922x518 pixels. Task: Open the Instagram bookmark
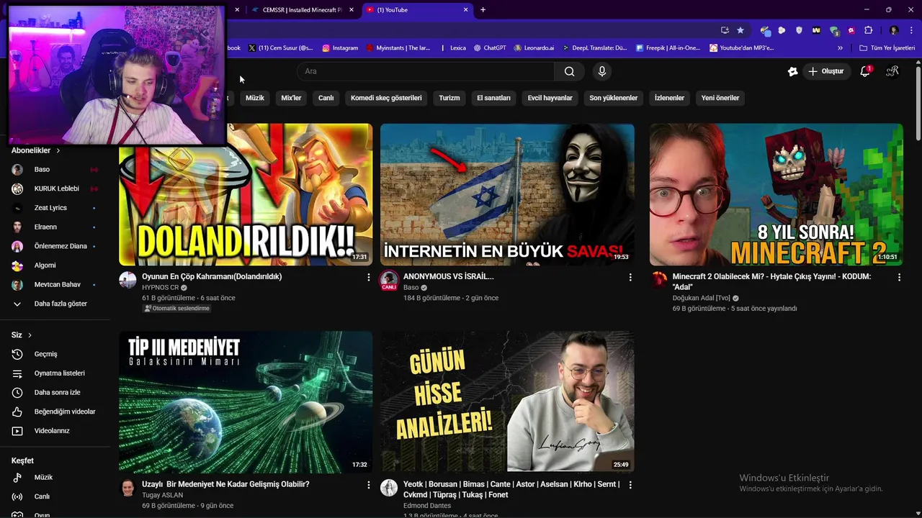tap(340, 48)
